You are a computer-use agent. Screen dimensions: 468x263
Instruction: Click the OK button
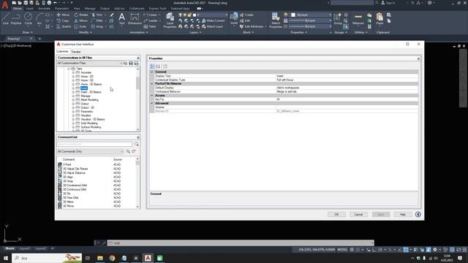coord(336,214)
